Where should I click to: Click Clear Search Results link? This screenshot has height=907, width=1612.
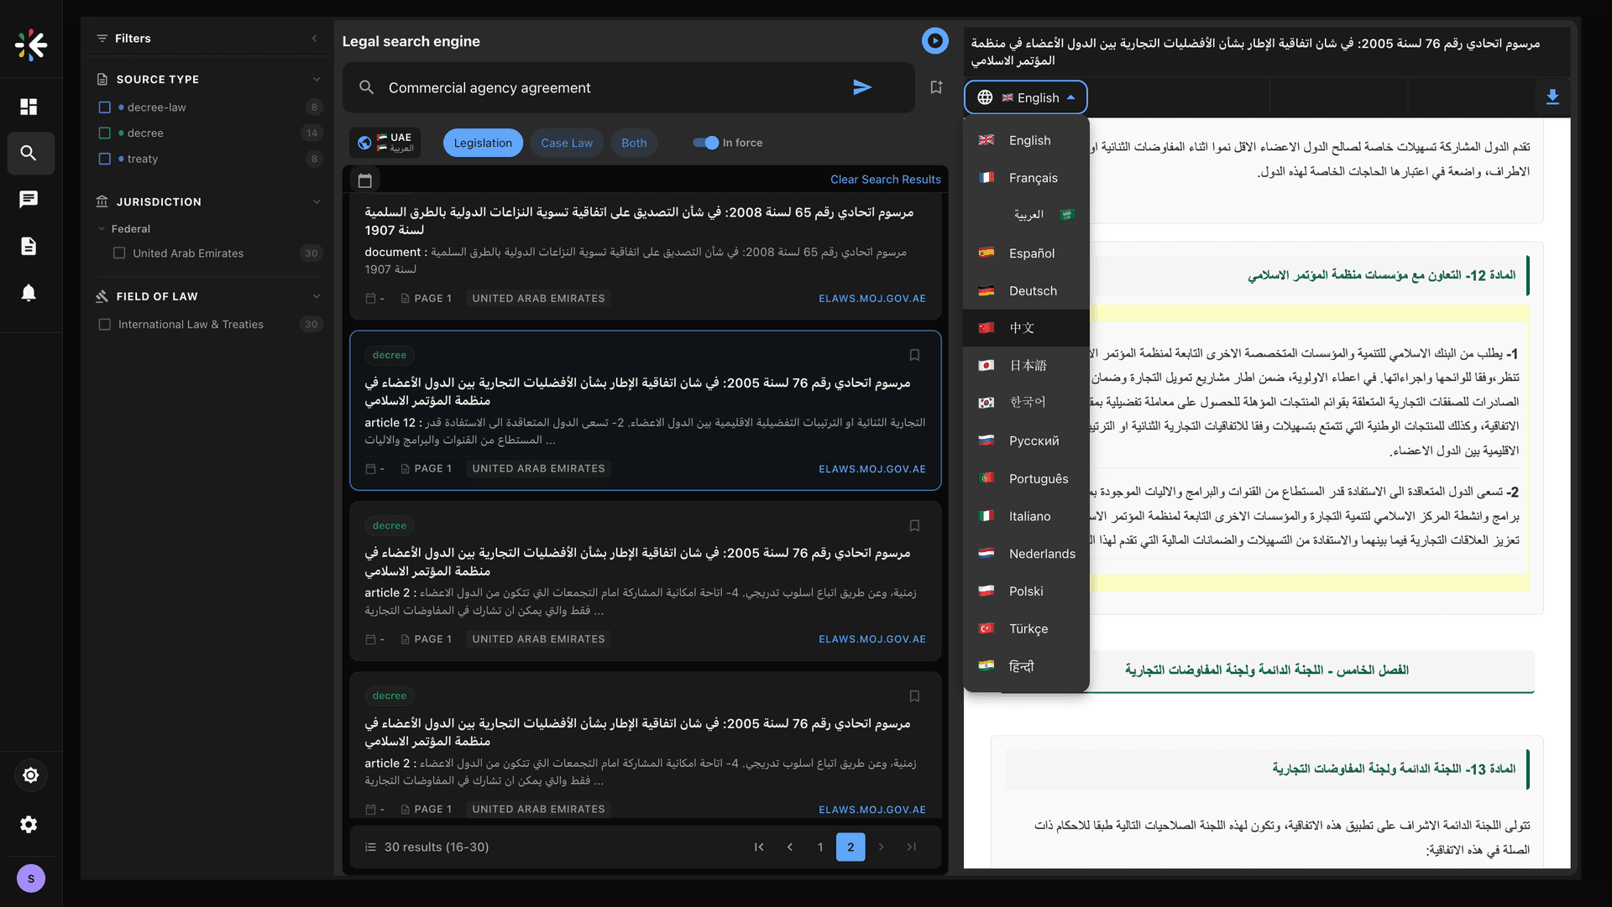(885, 179)
